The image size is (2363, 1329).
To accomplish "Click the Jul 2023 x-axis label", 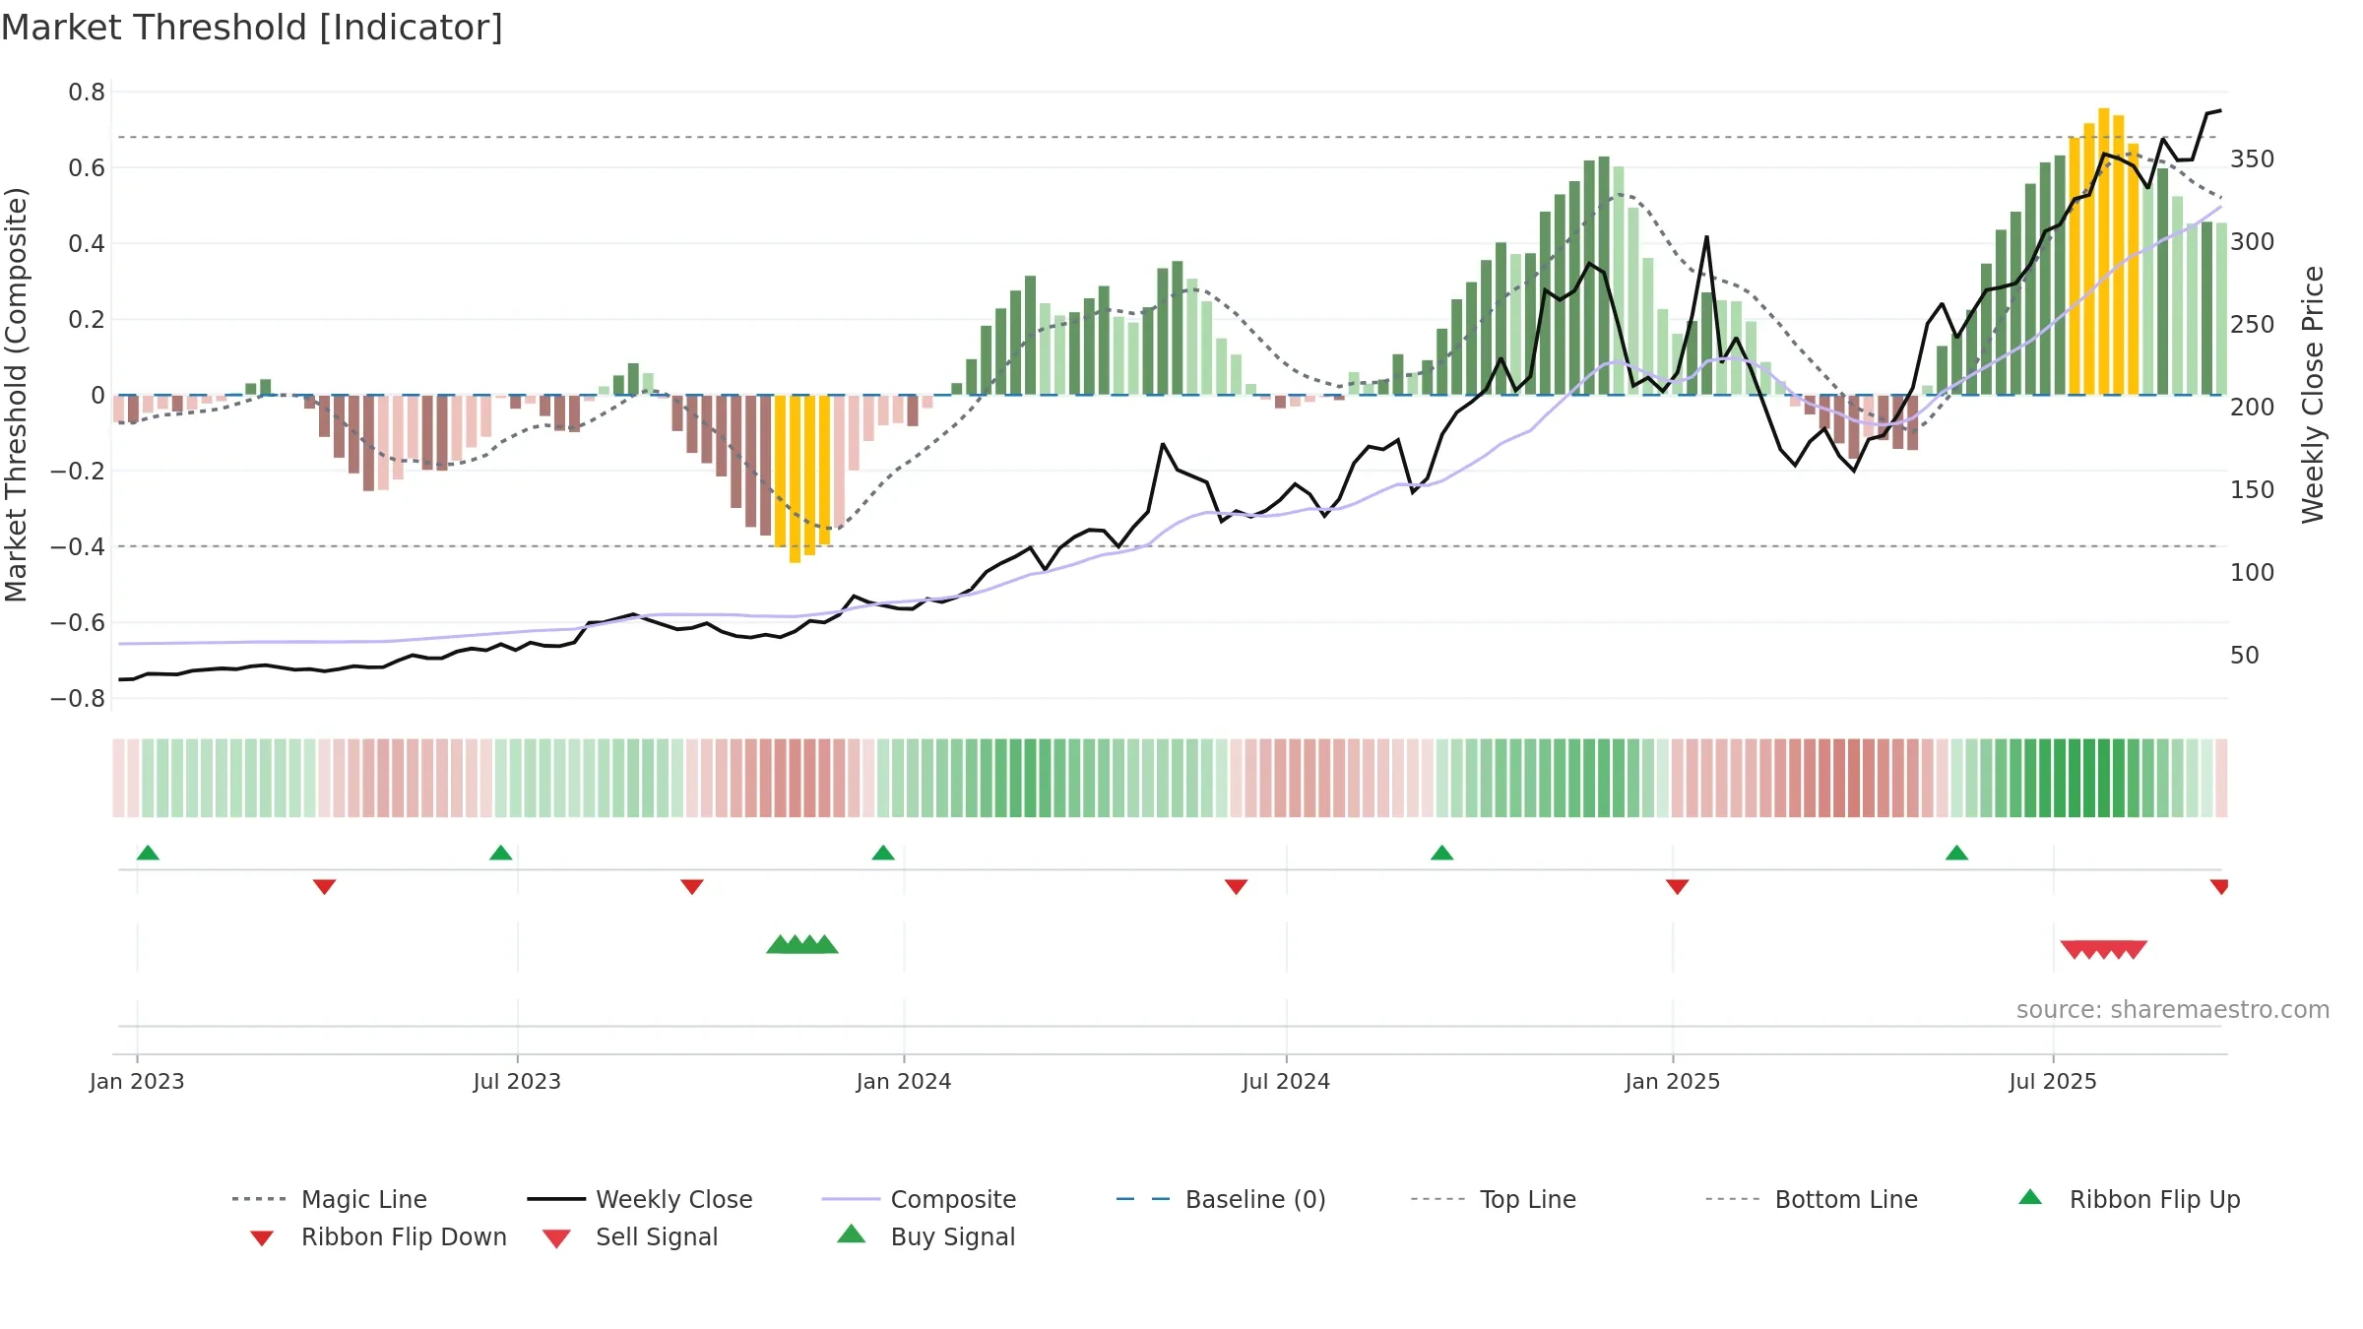I will (517, 1082).
